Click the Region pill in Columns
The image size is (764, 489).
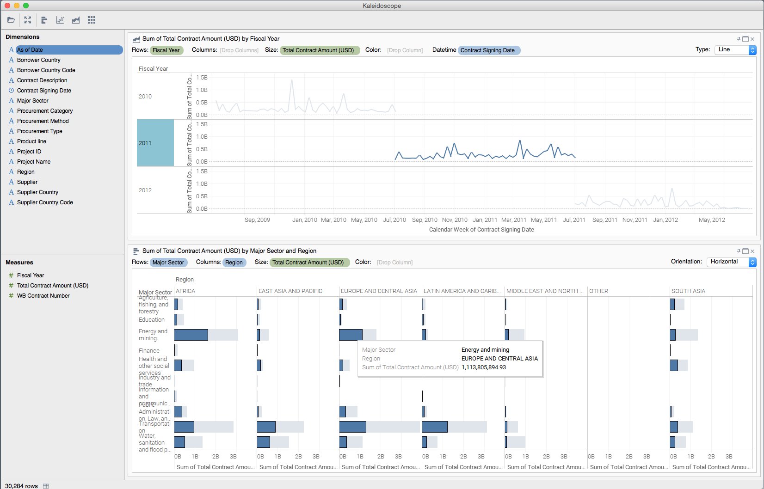coord(234,263)
